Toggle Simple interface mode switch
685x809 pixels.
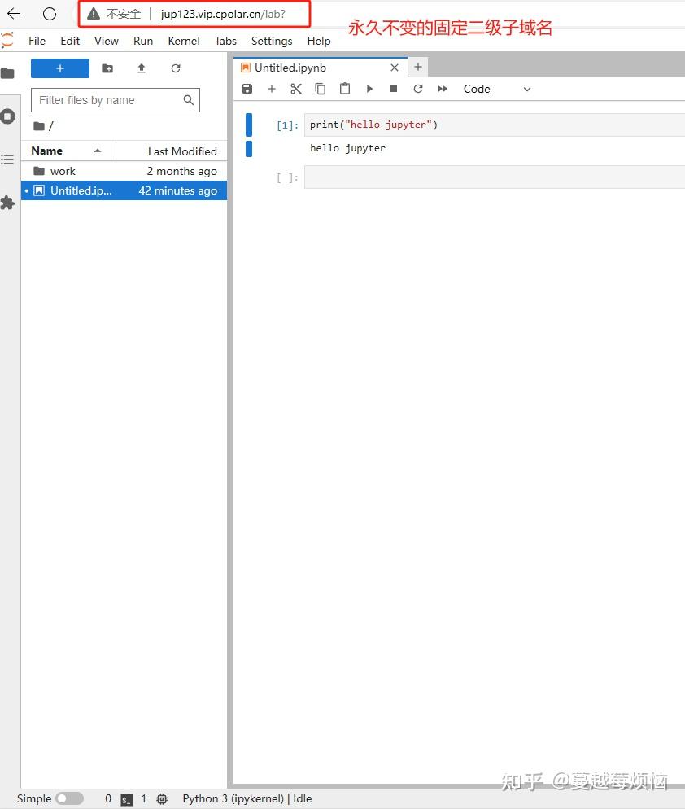(x=70, y=798)
